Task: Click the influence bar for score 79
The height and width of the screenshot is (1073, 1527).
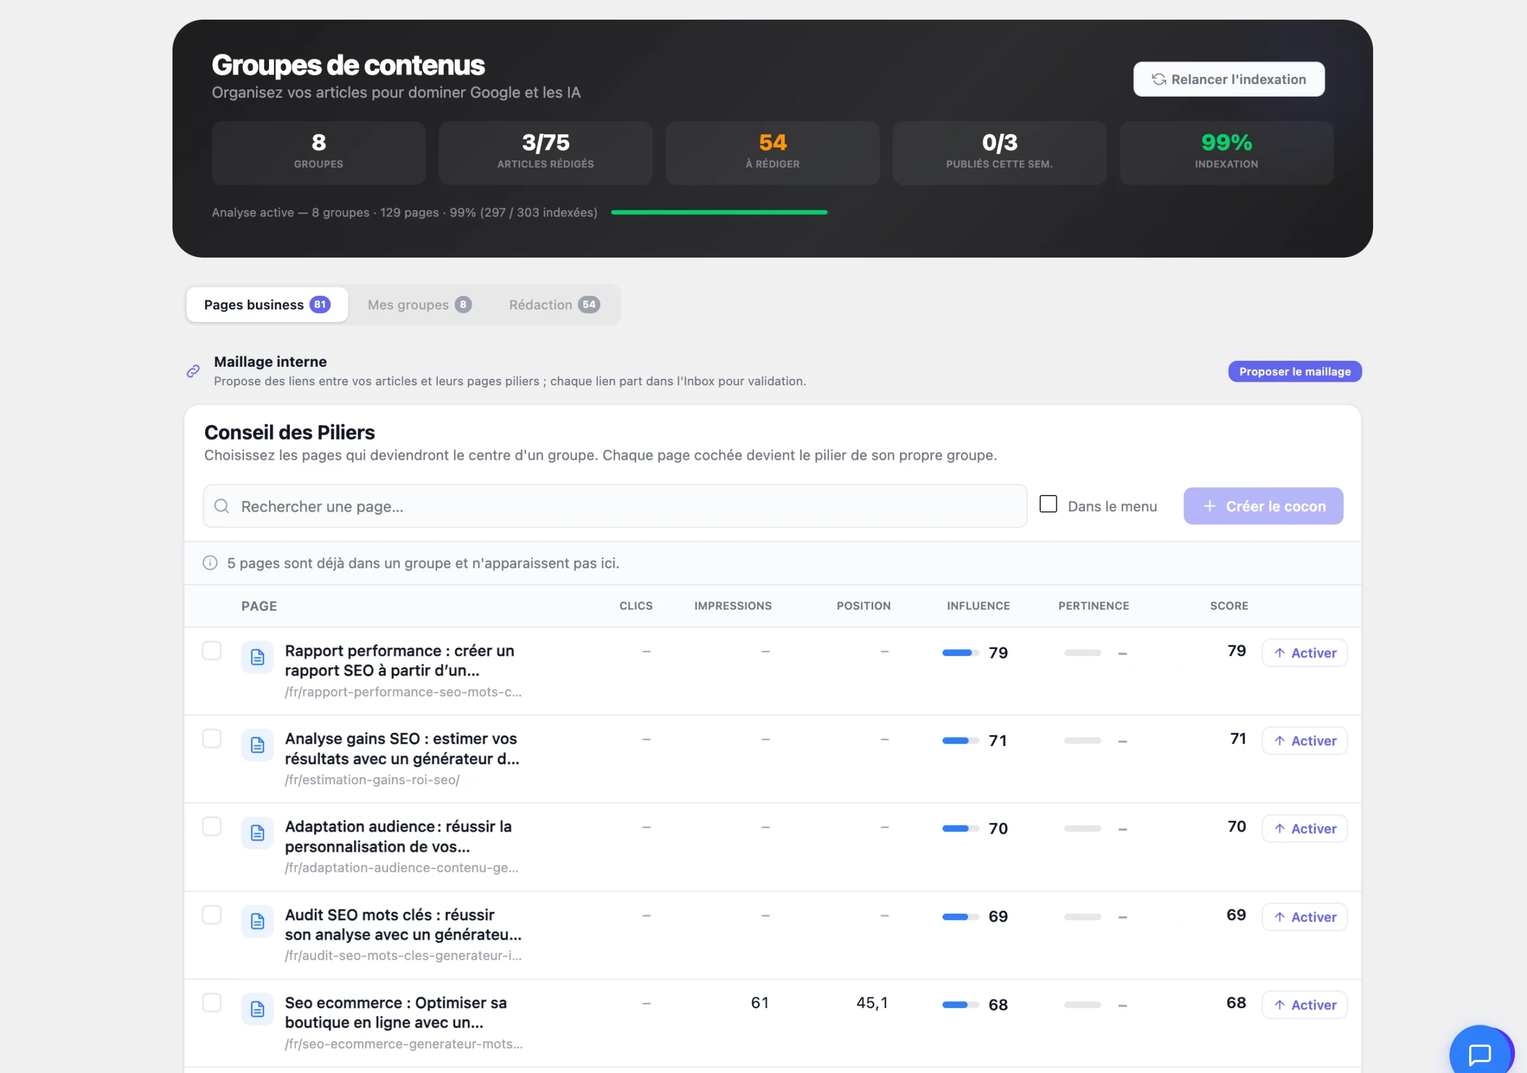Action: coord(960,653)
